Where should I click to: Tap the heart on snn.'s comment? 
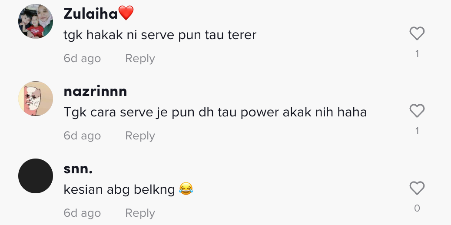(x=417, y=188)
